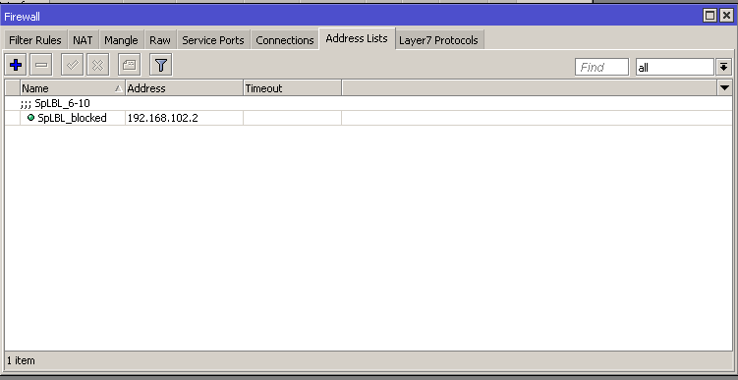View the Connections tab
This screenshot has height=380, width=738.
click(285, 40)
